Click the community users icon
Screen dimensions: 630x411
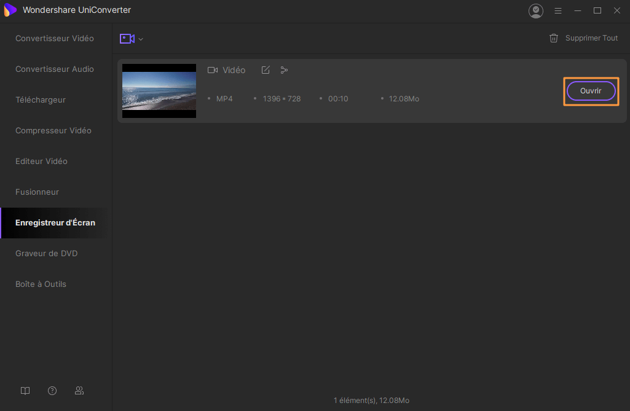[79, 391]
